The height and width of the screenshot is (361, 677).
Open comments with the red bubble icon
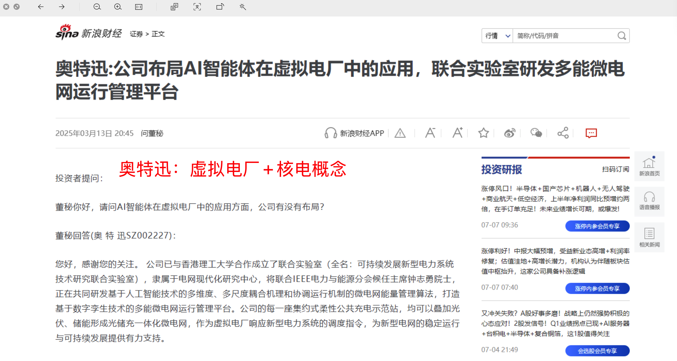[591, 133]
